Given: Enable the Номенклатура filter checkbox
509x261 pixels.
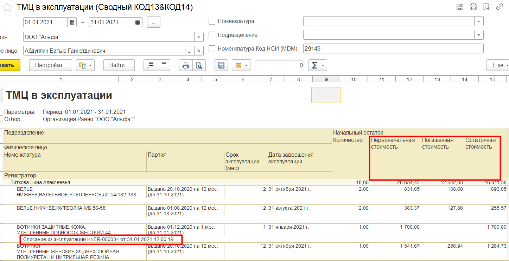Looking at the screenshot, I should point(212,21).
